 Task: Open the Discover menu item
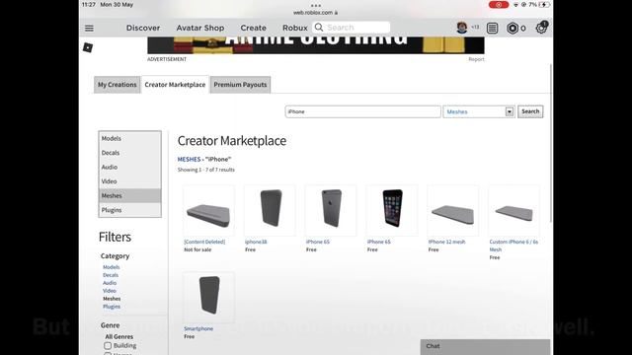coord(143,28)
